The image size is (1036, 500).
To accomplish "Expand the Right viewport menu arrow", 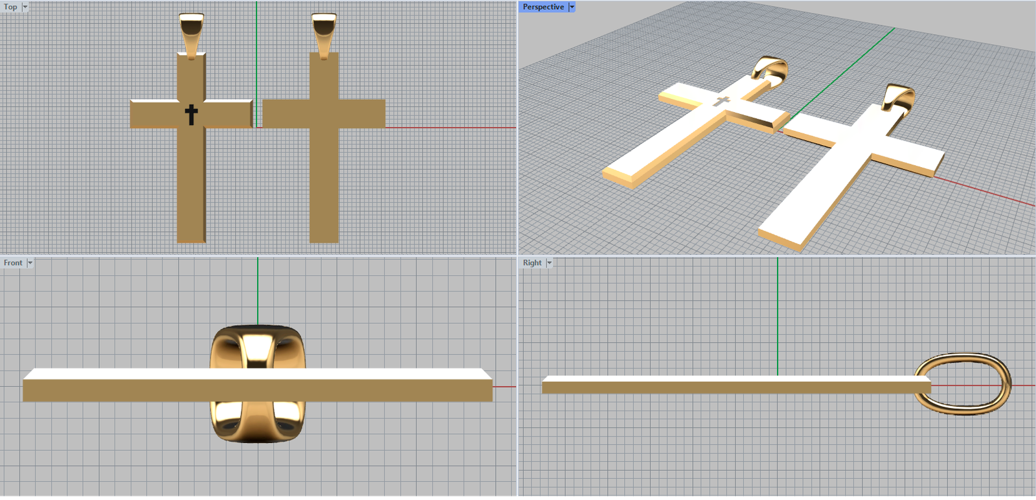I will 549,263.
